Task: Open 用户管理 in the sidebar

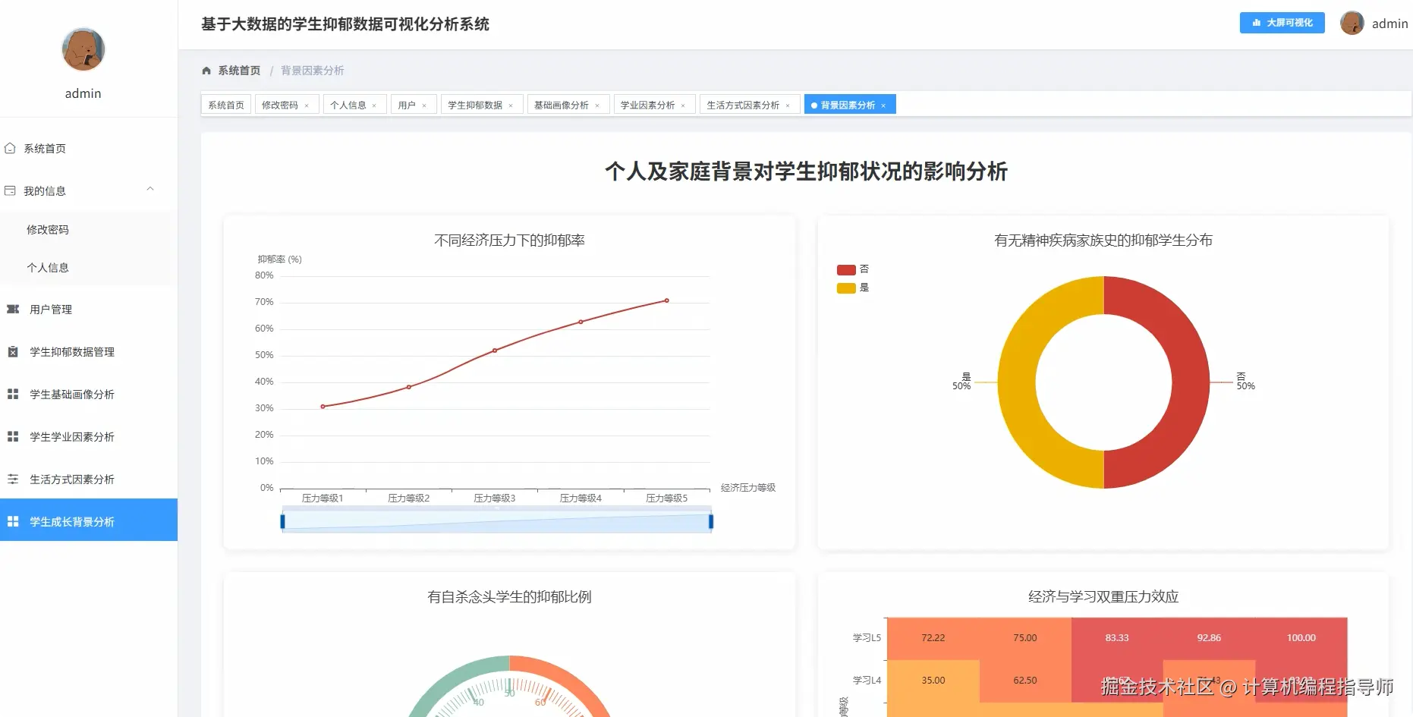Action: click(89, 309)
